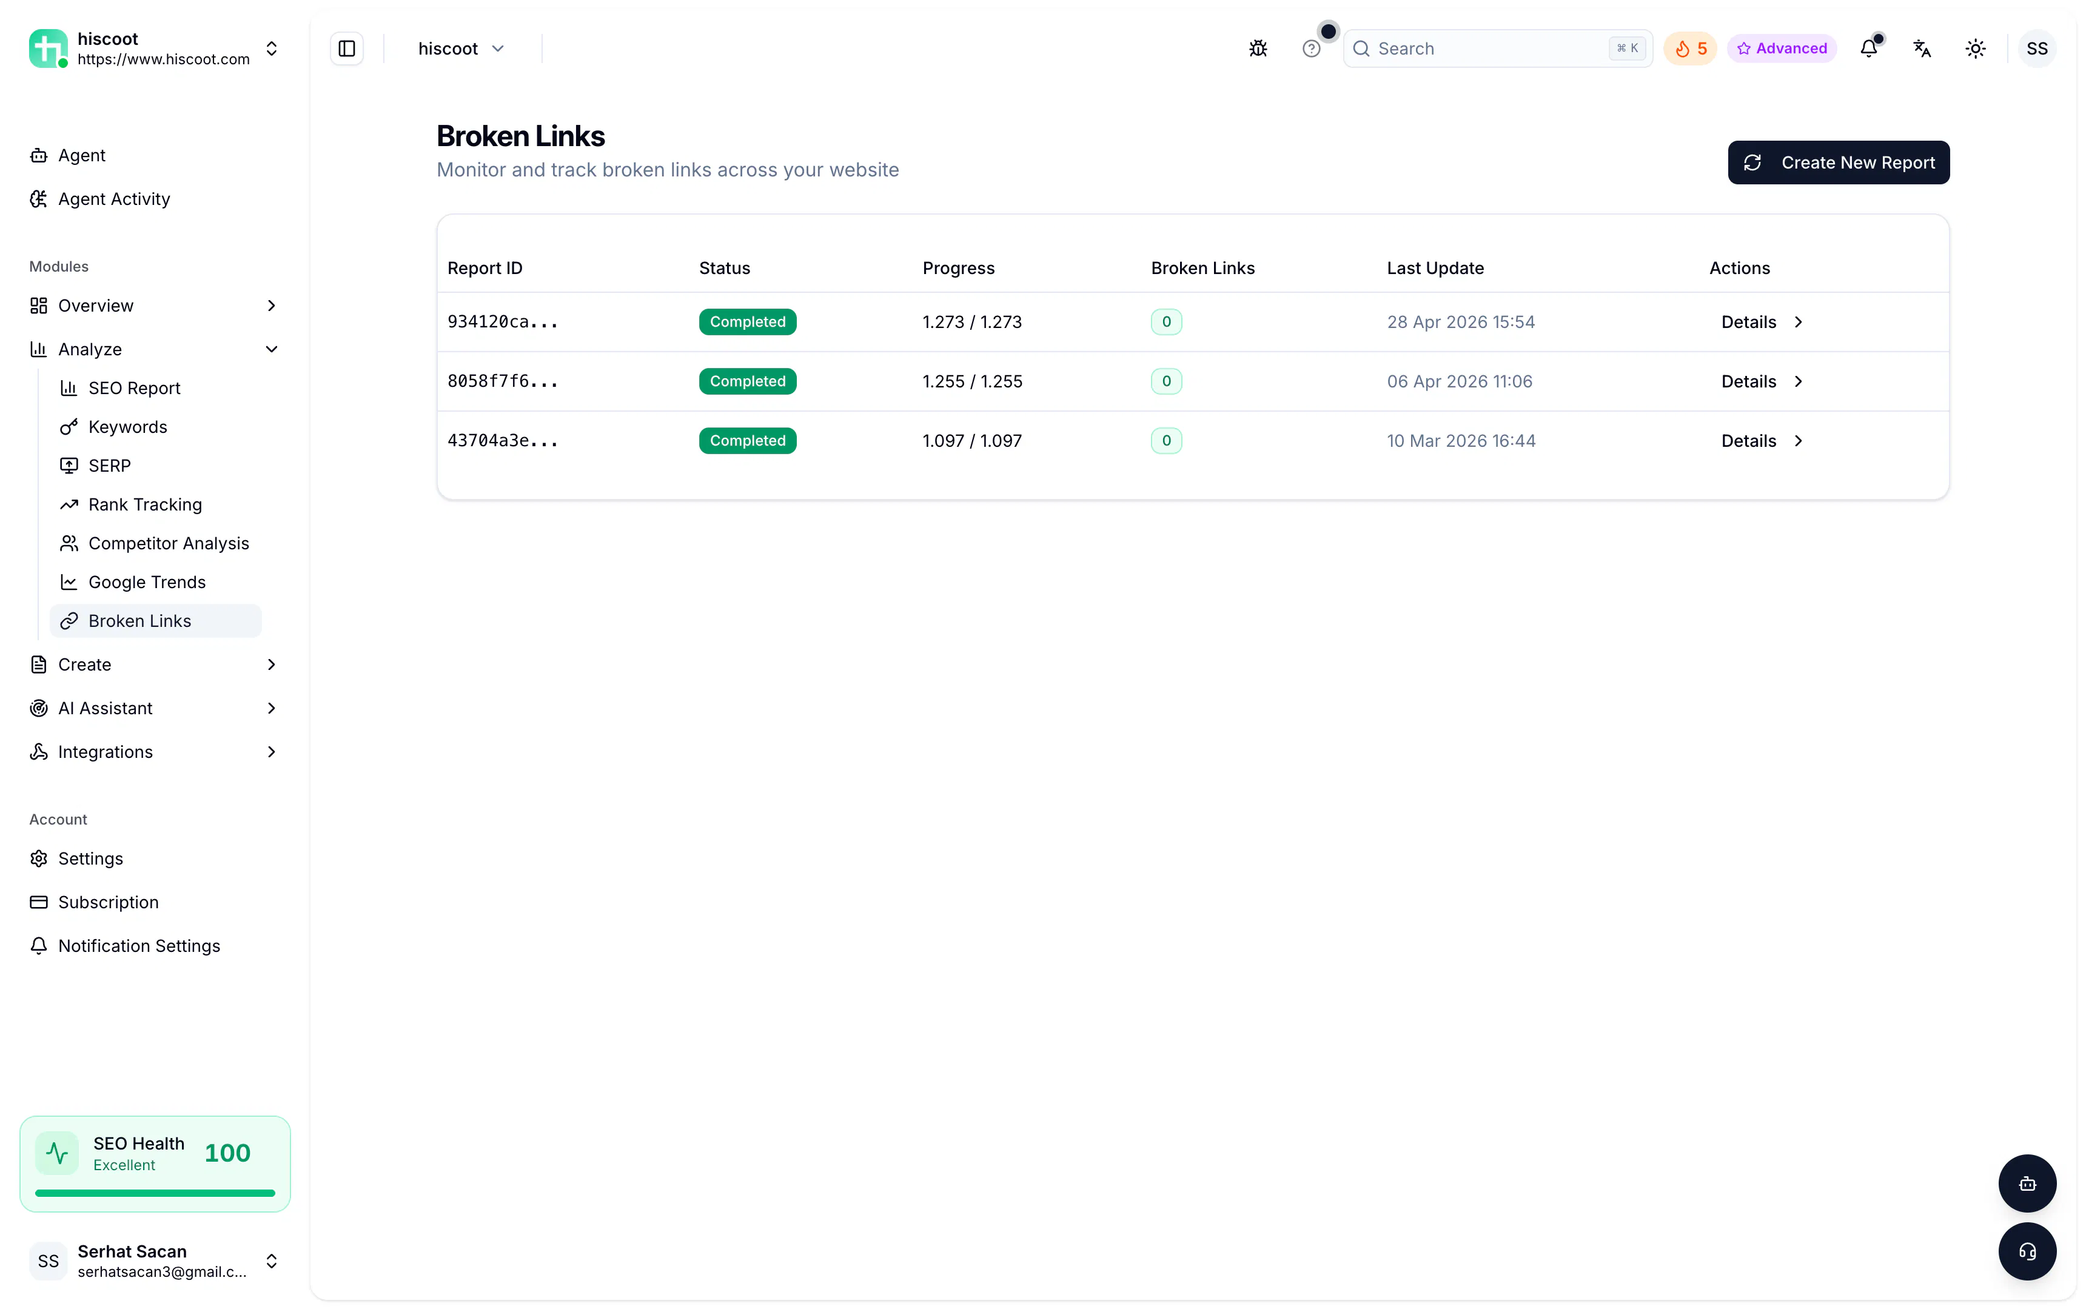Open the Serhat Sacan account menu

pos(154,1260)
